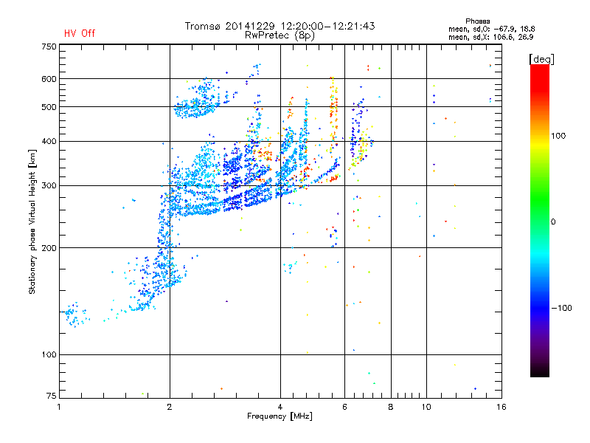Click the x-axis '4' tick label

(280, 407)
